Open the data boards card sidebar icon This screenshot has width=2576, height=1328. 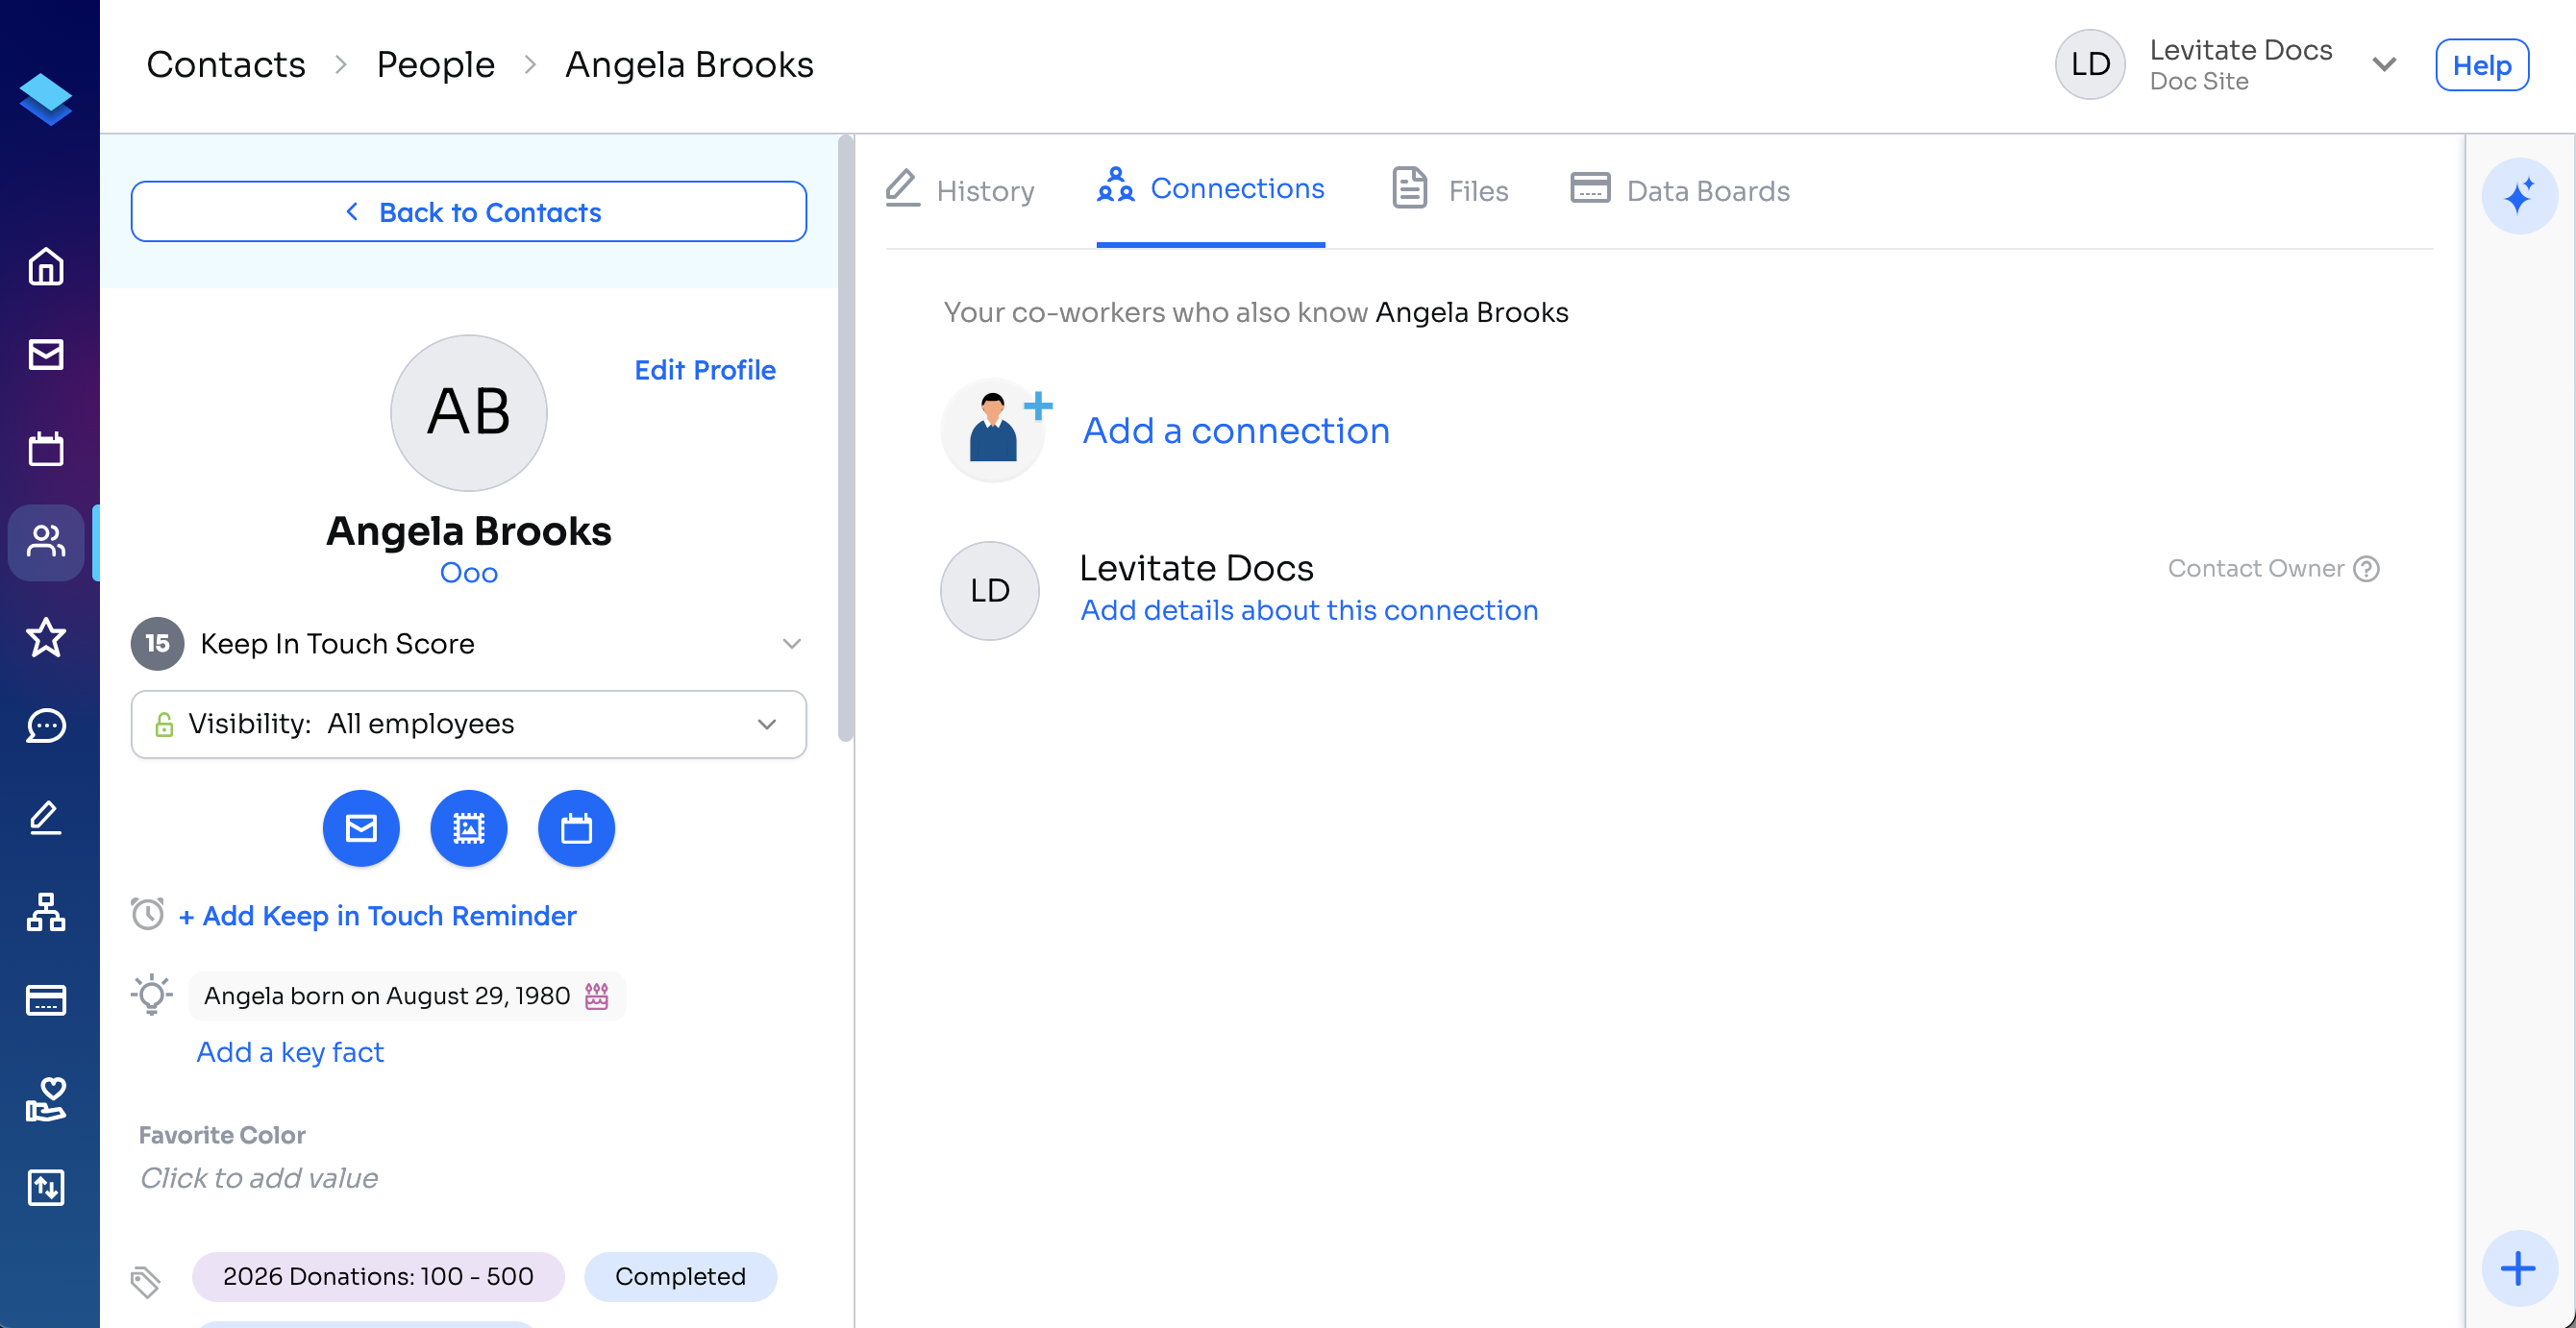46,1000
